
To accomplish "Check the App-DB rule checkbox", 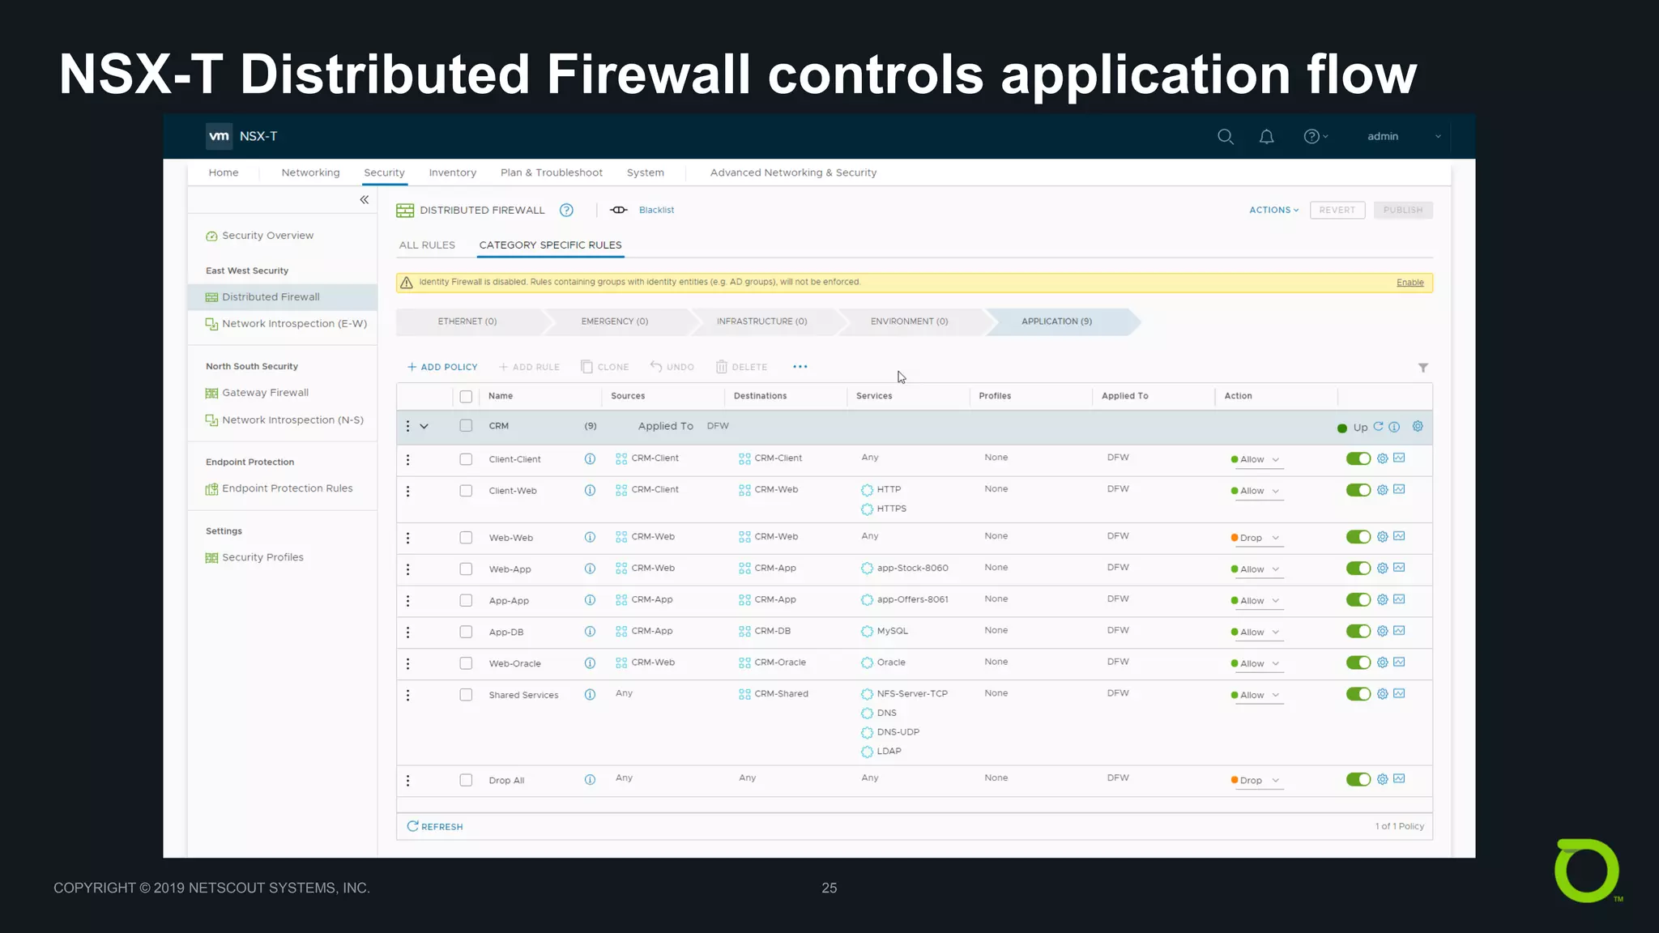I will point(466,633).
